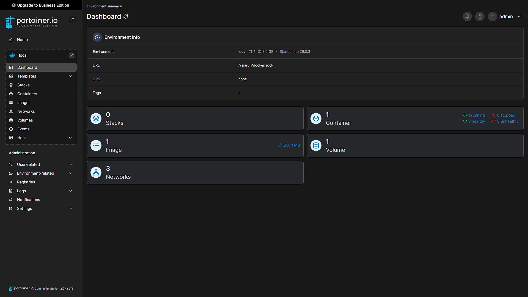Open Containers in the sidebar menu

(41, 94)
